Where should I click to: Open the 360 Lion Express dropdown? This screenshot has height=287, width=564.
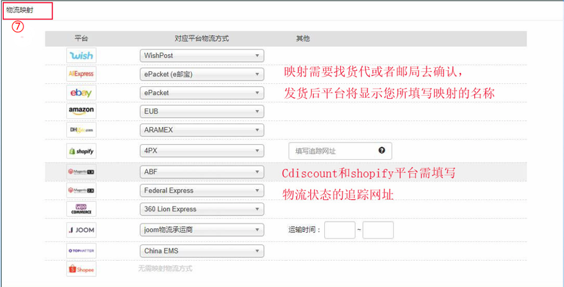pos(202,209)
